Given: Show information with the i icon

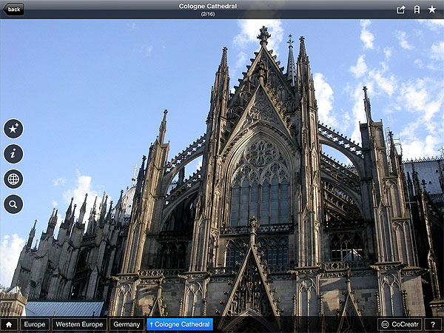Looking at the screenshot, I should [13, 154].
